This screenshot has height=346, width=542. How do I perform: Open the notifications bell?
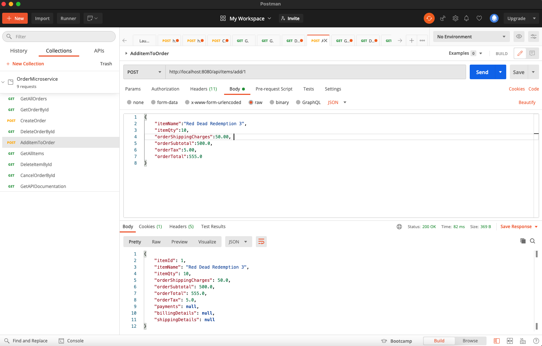[x=466, y=18]
